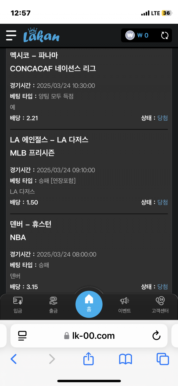178x386 pixels.
Task: Contact the 고객센터 support center
Action: coord(160,305)
